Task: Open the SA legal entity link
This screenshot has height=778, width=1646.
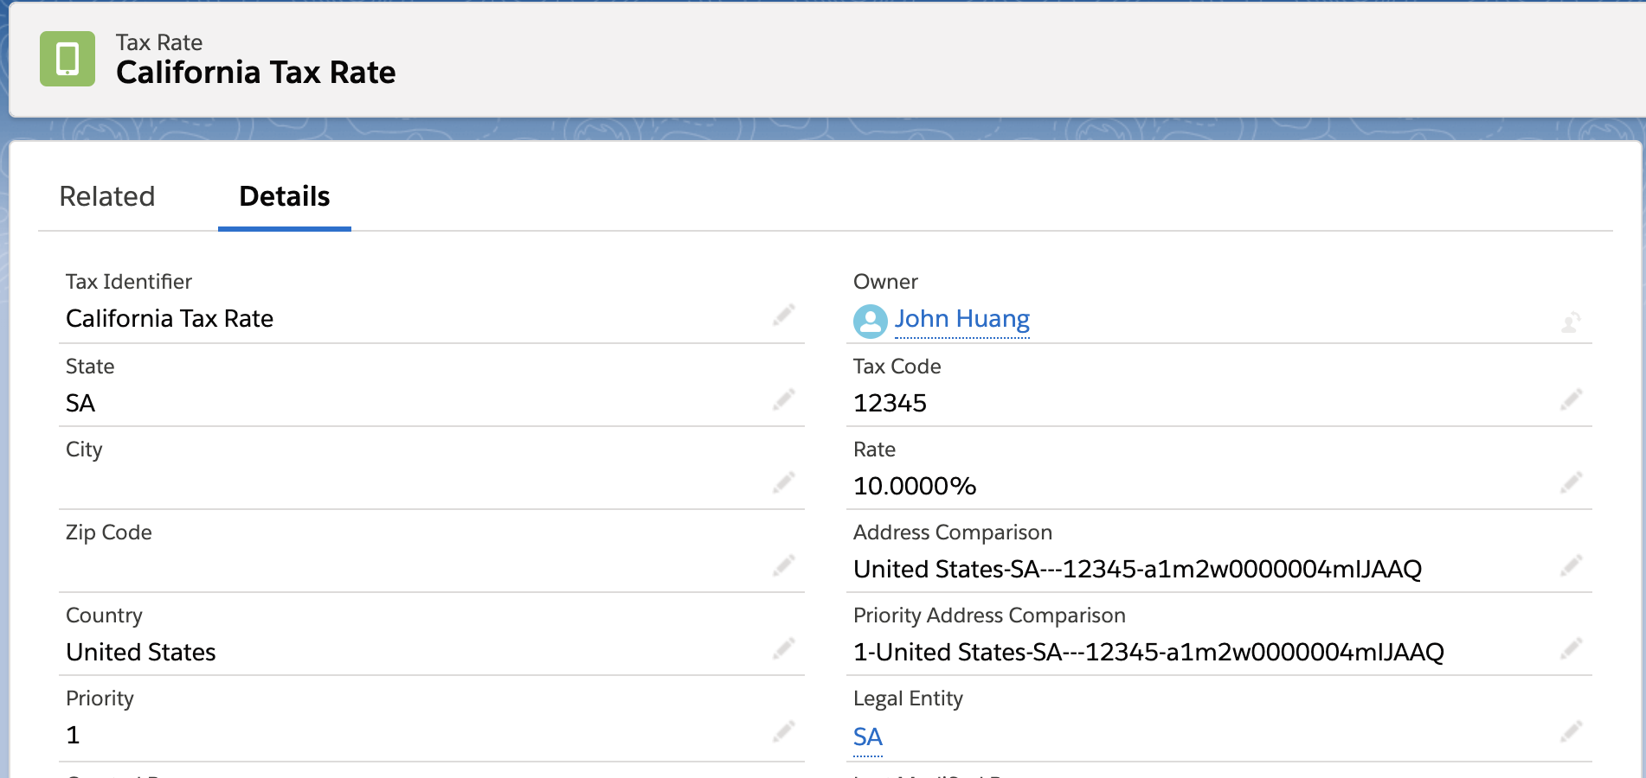Action: 867,737
